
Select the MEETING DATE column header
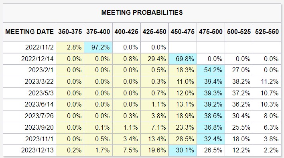point(29,32)
